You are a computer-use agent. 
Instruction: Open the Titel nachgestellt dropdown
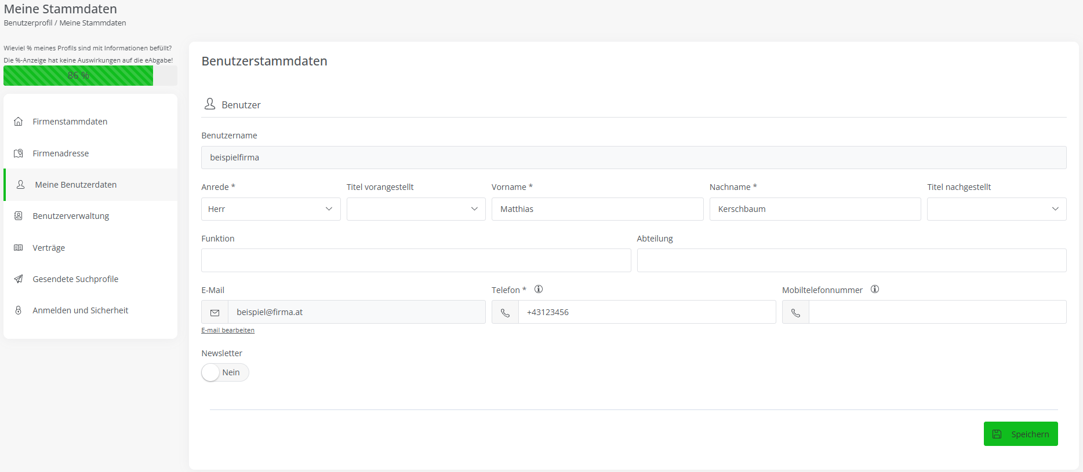(996, 209)
